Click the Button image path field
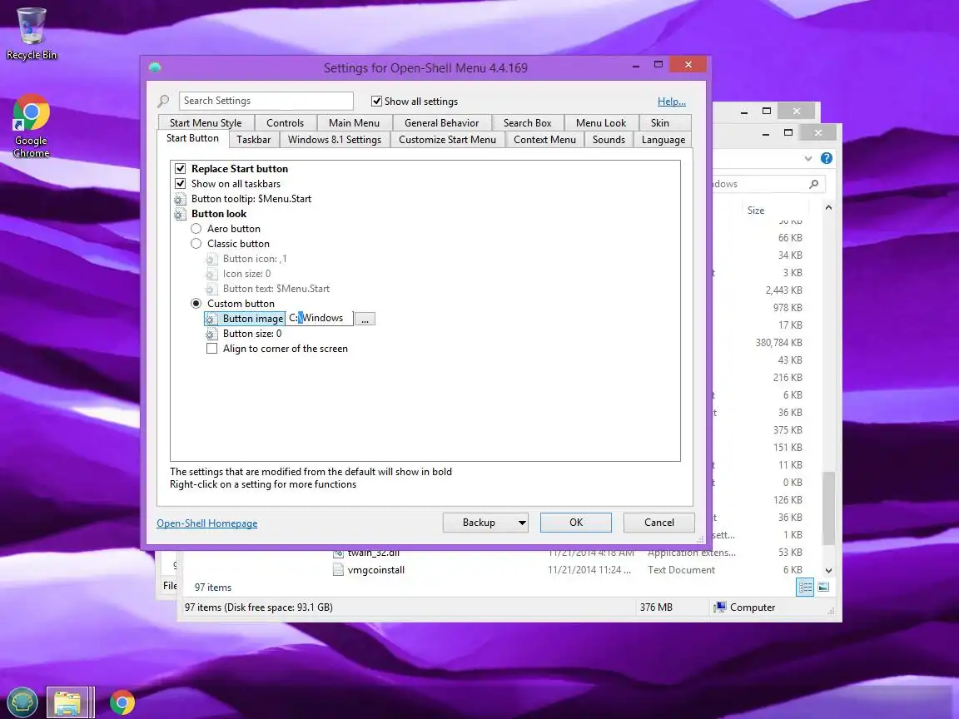Image resolution: width=959 pixels, height=719 pixels. [x=320, y=319]
